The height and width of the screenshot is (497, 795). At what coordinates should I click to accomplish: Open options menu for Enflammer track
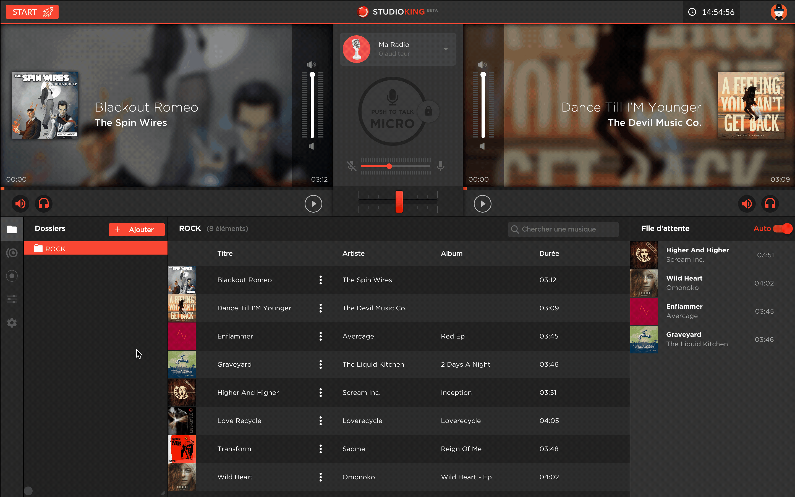tap(321, 336)
